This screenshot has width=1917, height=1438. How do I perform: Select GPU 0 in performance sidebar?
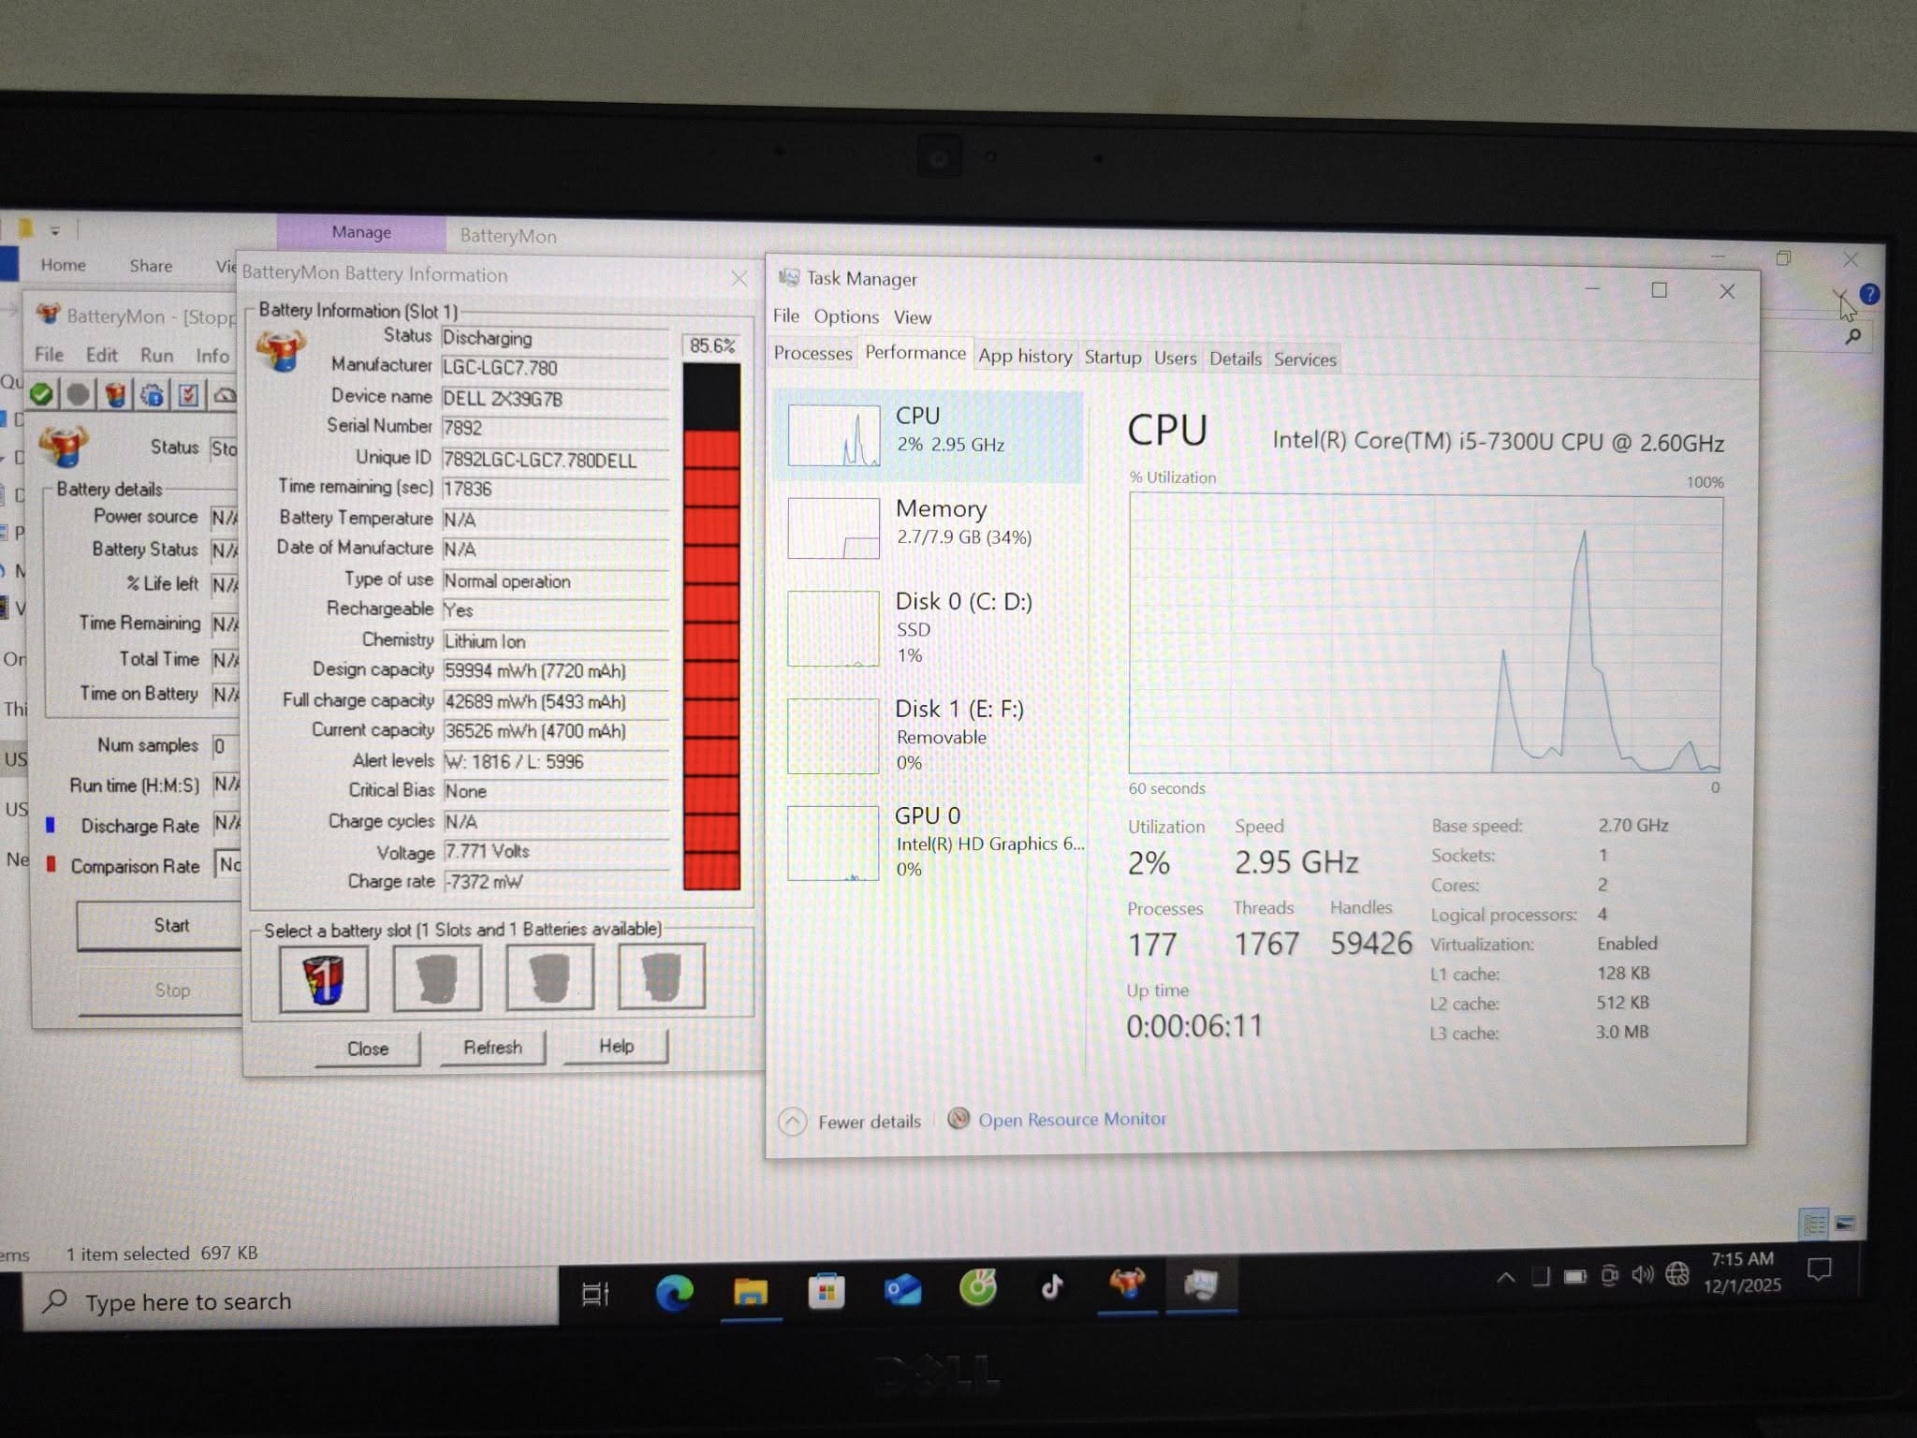[928, 842]
